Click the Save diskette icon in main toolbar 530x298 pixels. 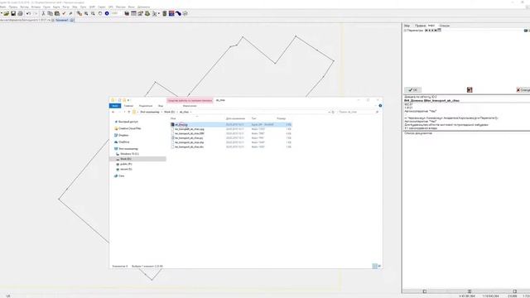click(13, 13)
